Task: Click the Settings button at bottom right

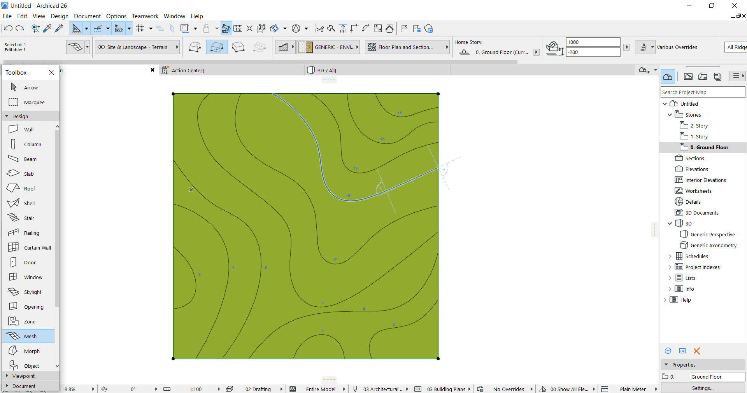Action: [703, 388]
